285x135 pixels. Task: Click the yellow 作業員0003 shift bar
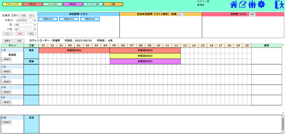[145, 56]
